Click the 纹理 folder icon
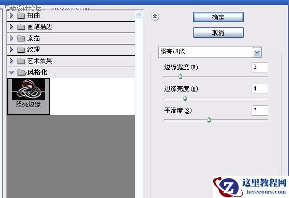This screenshot has height=198, width=289. 21,50
